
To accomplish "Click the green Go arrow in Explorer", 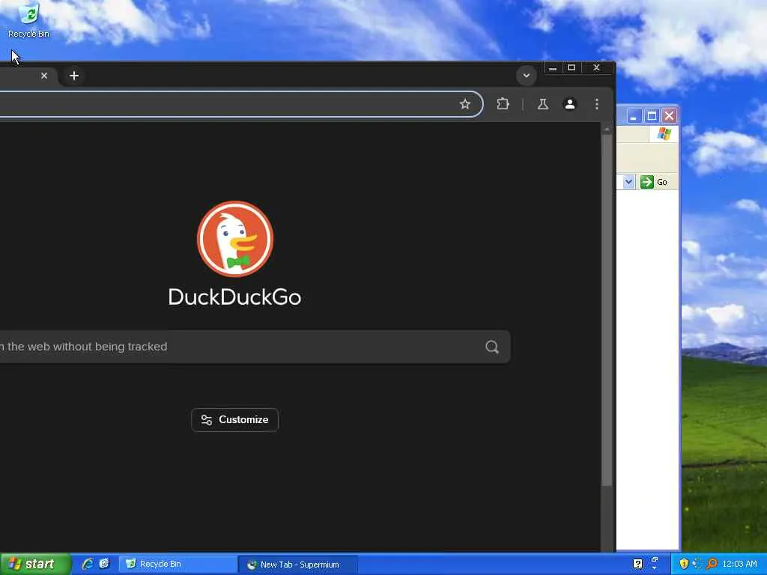I will coord(647,182).
